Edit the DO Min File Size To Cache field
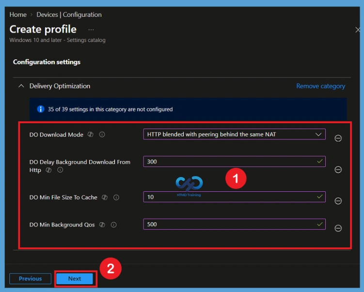The width and height of the screenshot is (364, 292). [234, 197]
